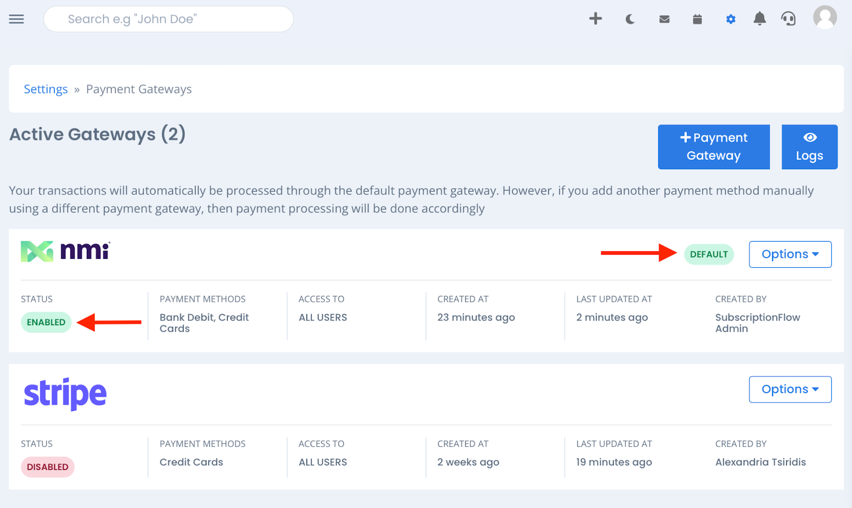Click "SubscriptionFlow Admin" creator name
Viewport: 852px width, 508px height.
(x=757, y=323)
